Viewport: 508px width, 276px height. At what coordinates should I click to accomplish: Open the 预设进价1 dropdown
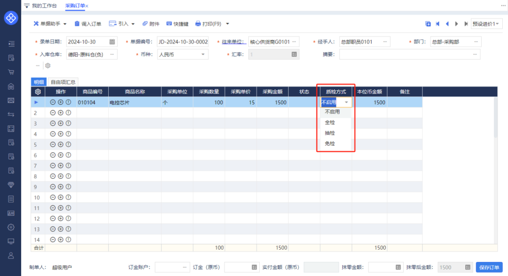tap(486, 24)
